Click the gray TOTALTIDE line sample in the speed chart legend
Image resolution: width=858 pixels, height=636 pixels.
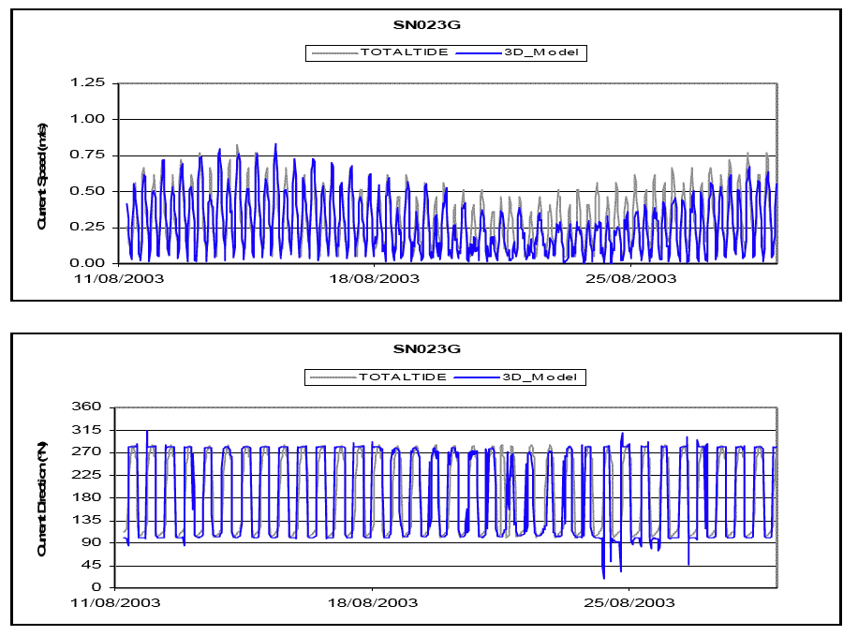click(x=333, y=53)
